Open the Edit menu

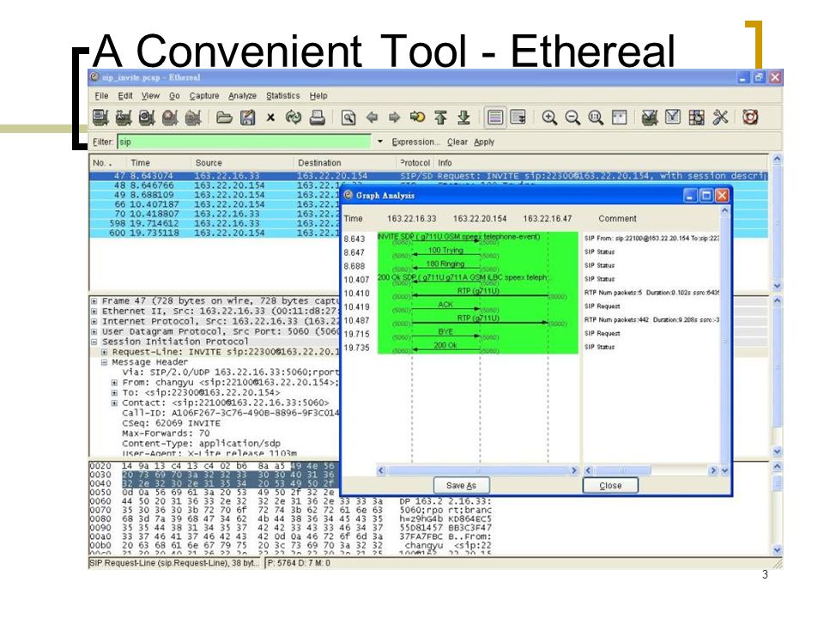[x=125, y=95]
